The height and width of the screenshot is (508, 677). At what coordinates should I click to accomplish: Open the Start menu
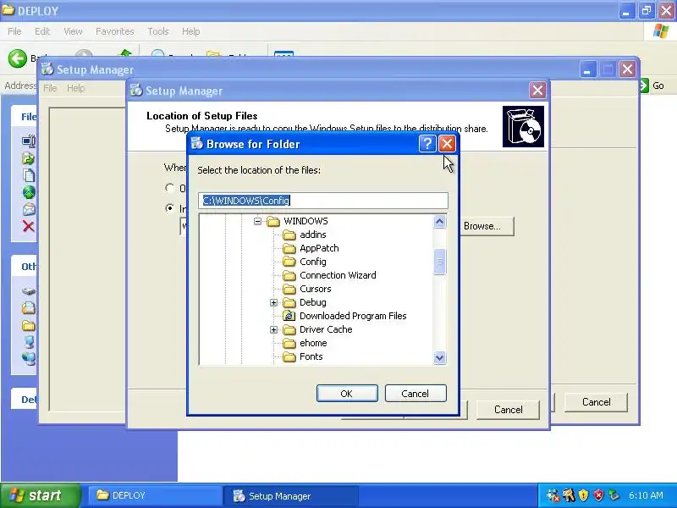(40, 495)
